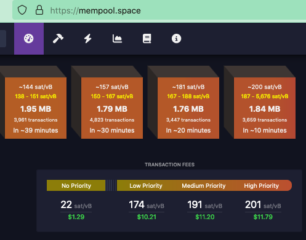Click the $1.29 fee price
Viewport: 306px width, 240px height.
[x=76, y=217]
